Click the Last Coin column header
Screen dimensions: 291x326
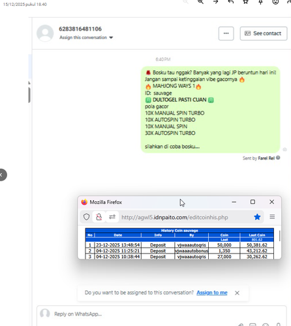(x=257, y=235)
